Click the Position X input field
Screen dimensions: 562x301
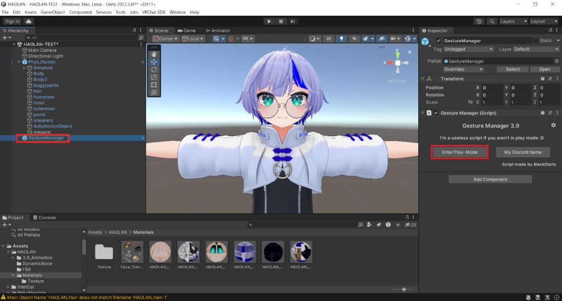coord(492,88)
